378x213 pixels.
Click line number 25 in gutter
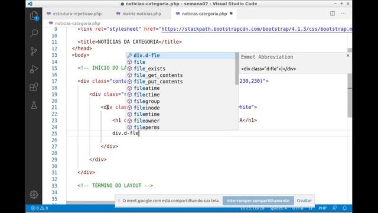coord(54,134)
